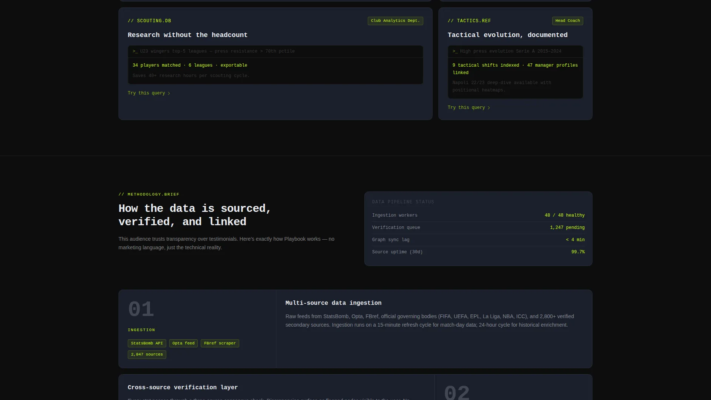Click 'Tactical evolution, documented' heading
Viewport: 711px width, 400px height.
coord(507,35)
